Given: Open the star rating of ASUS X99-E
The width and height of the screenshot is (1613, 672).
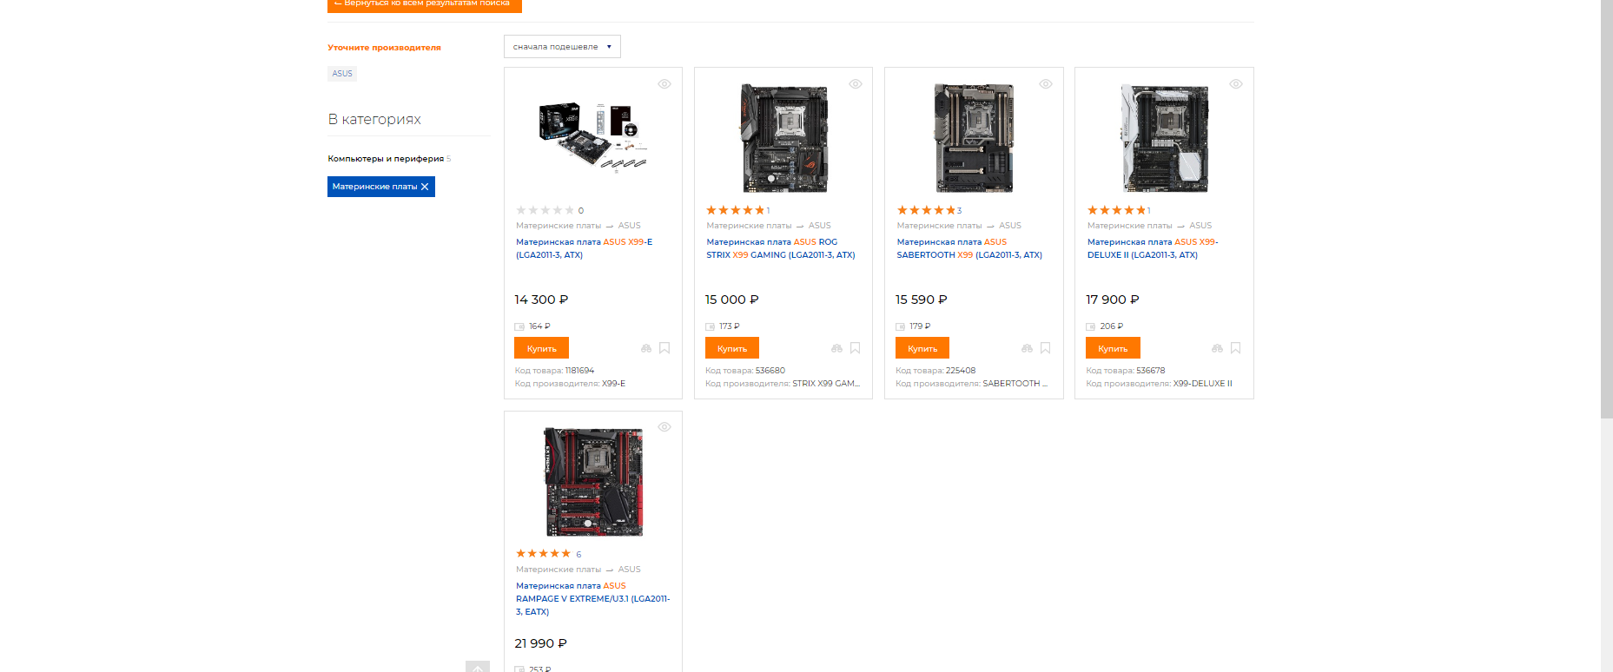Looking at the screenshot, I should point(545,210).
